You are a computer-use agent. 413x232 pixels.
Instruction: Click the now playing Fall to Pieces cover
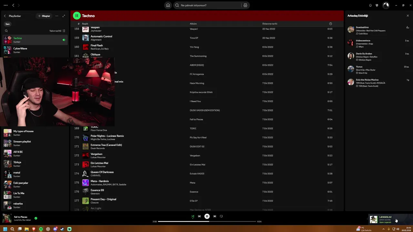[7, 218]
